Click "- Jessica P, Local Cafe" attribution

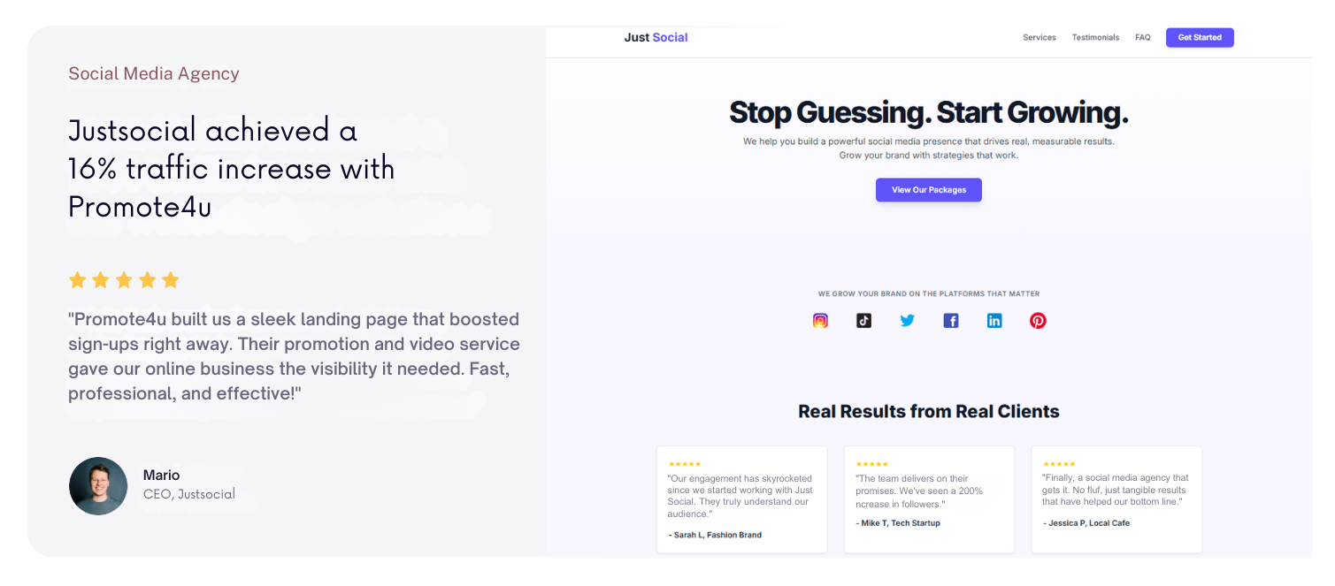point(1086,523)
